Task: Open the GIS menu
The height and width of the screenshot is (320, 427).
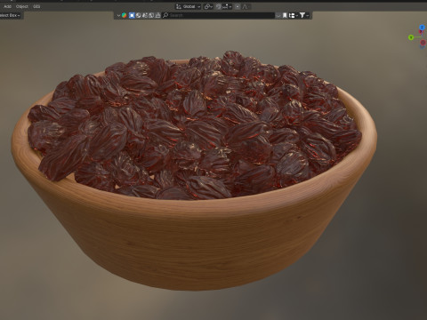Action: (x=36, y=6)
